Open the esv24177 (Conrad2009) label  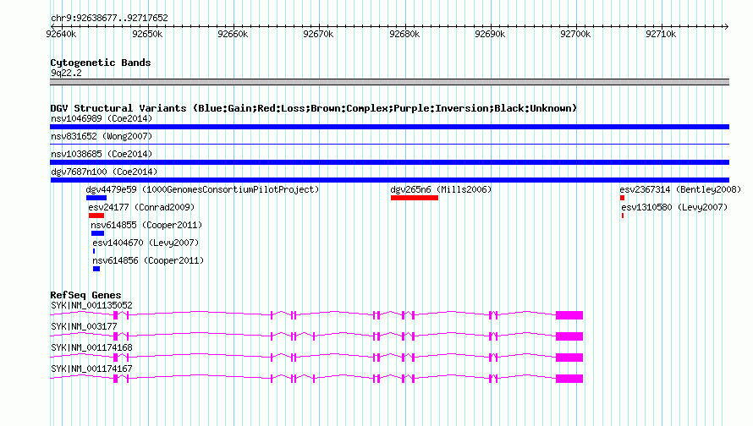coord(141,207)
